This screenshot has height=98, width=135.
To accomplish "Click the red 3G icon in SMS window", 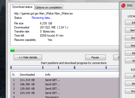I will pyautogui.click(x=123, y=6).
